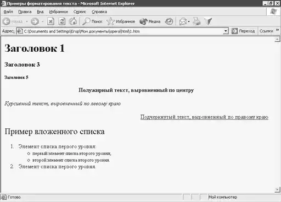
Task: Open the Избранное favorites star button
Action: tap(121, 21)
